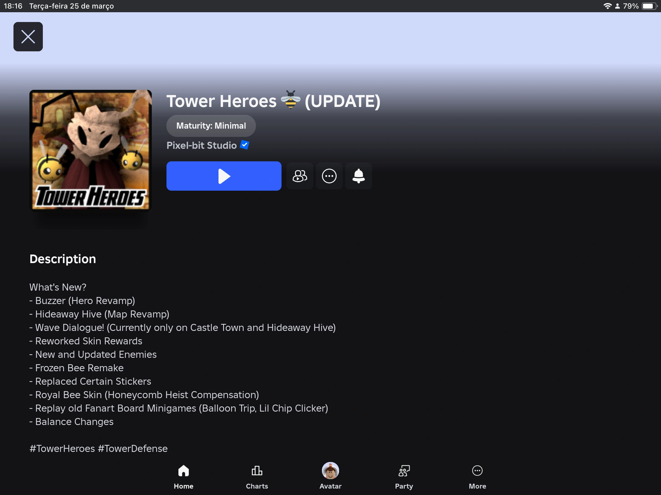The width and height of the screenshot is (661, 495).
Task: Click the Wi-Fi icon in the status bar
Action: [607, 5]
